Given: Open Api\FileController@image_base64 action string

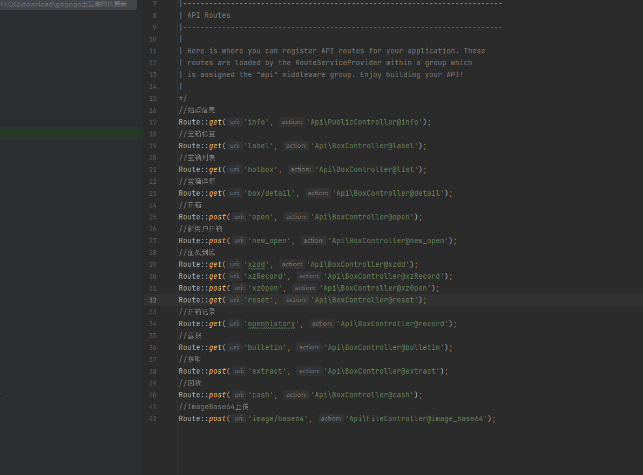Looking at the screenshot, I should pos(418,419).
